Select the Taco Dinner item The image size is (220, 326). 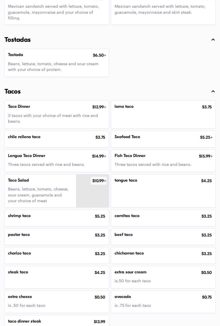[57, 114]
